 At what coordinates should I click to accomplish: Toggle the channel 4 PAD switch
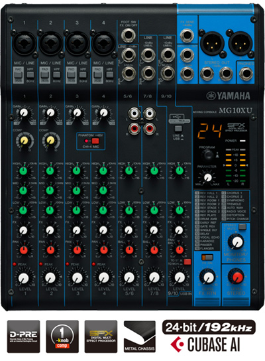(x=97, y=75)
